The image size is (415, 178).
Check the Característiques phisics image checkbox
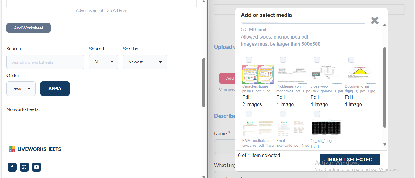[x=249, y=60]
